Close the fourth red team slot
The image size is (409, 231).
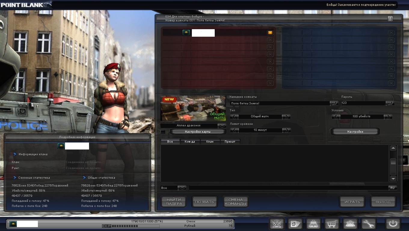pos(270,54)
